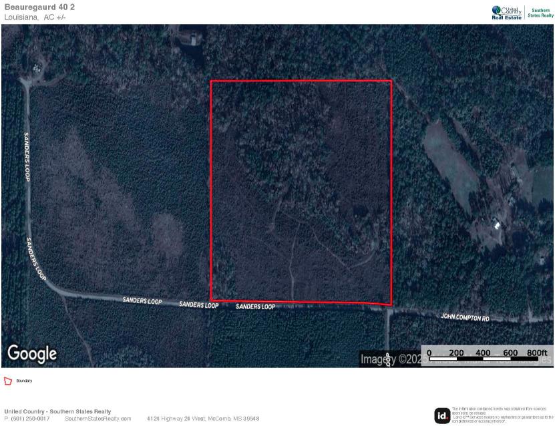Click the Boundary legend text

pos(24,381)
